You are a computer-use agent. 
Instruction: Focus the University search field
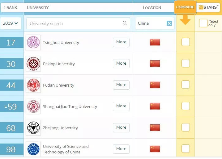click(x=78, y=24)
